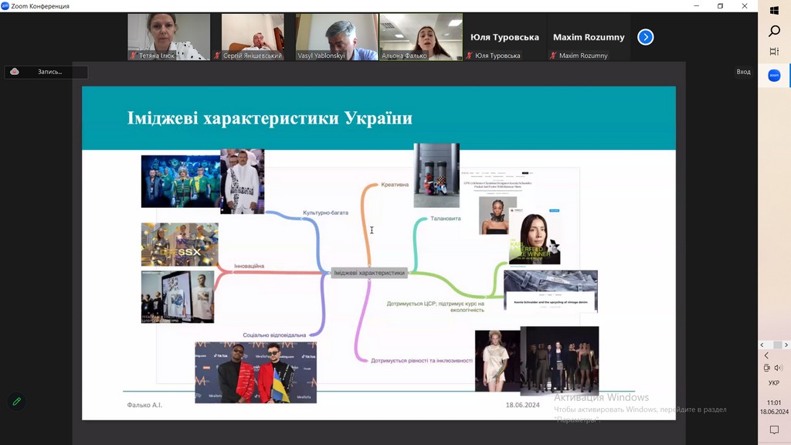Click the 'Вход' button
791x445 pixels.
(743, 72)
